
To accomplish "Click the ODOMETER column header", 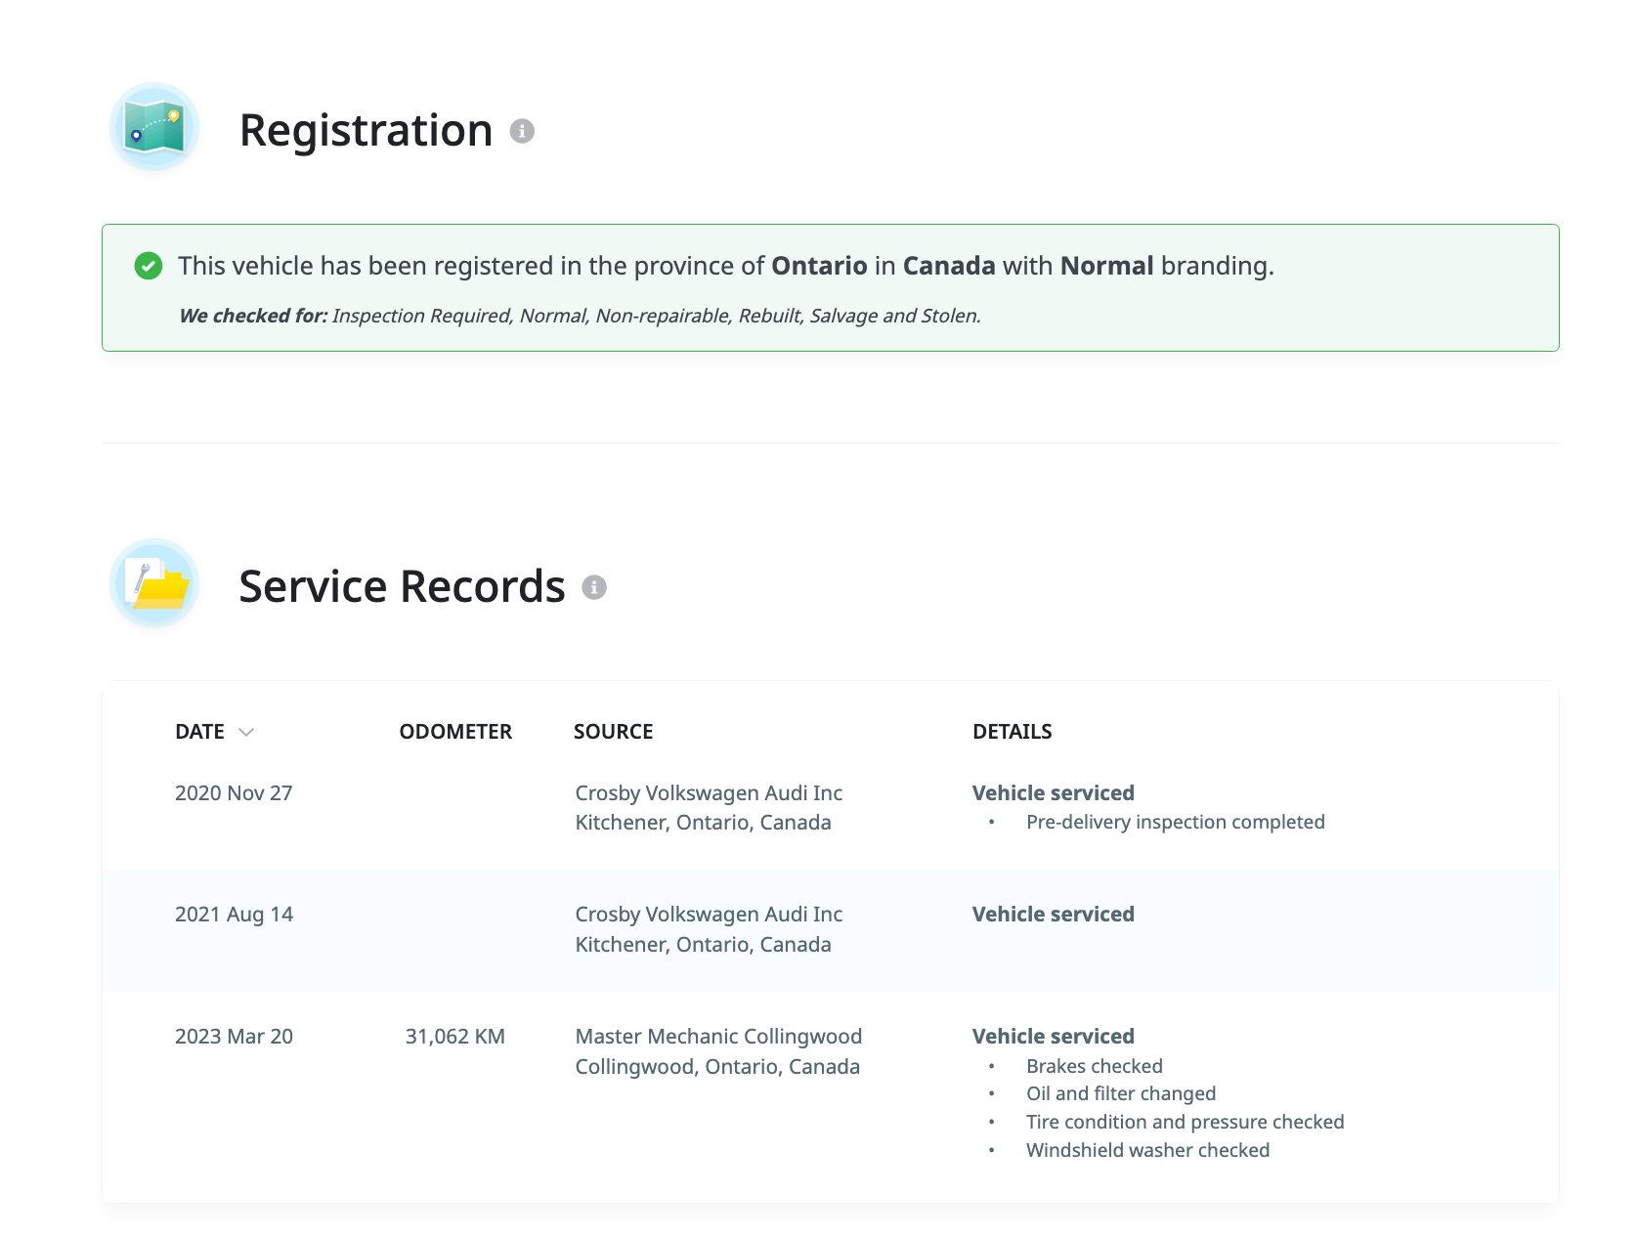I will 455,732.
